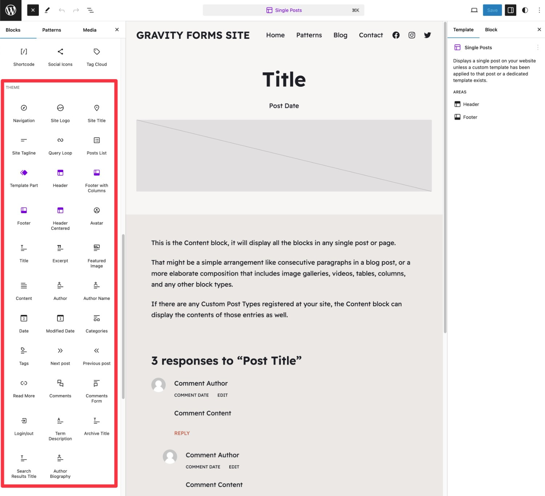Close the inserter panel with its X
The height and width of the screenshot is (496, 545).
click(x=117, y=30)
